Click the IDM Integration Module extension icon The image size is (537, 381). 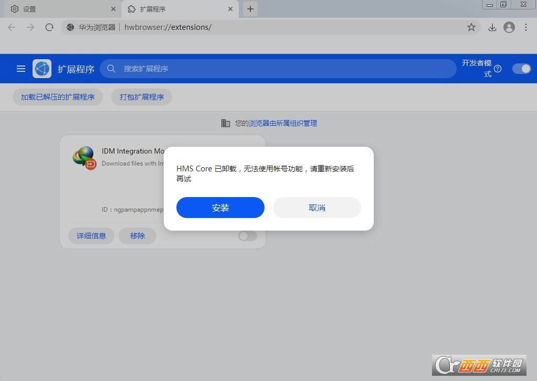coord(84,157)
